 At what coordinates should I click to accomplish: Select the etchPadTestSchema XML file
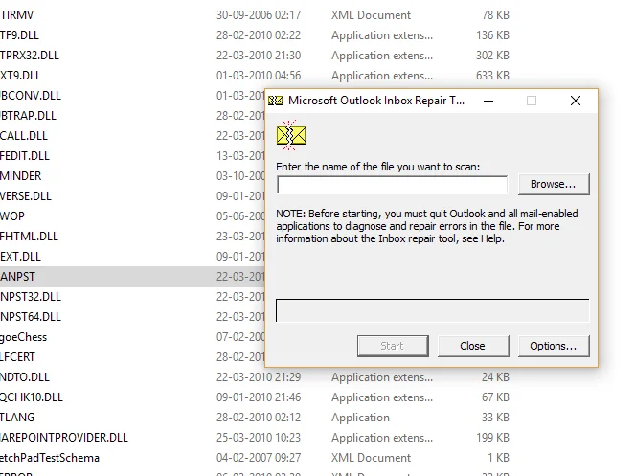tap(255, 458)
